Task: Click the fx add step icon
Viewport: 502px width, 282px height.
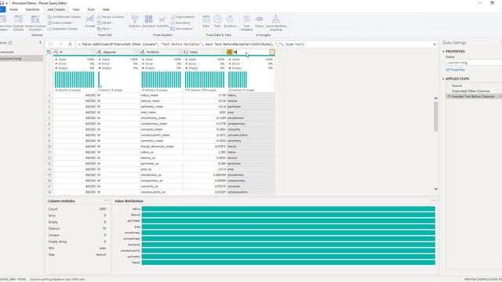Action: click(x=70, y=44)
